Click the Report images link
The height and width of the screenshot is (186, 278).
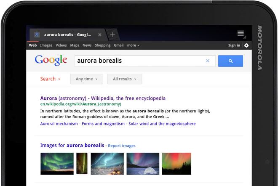tap(122, 146)
